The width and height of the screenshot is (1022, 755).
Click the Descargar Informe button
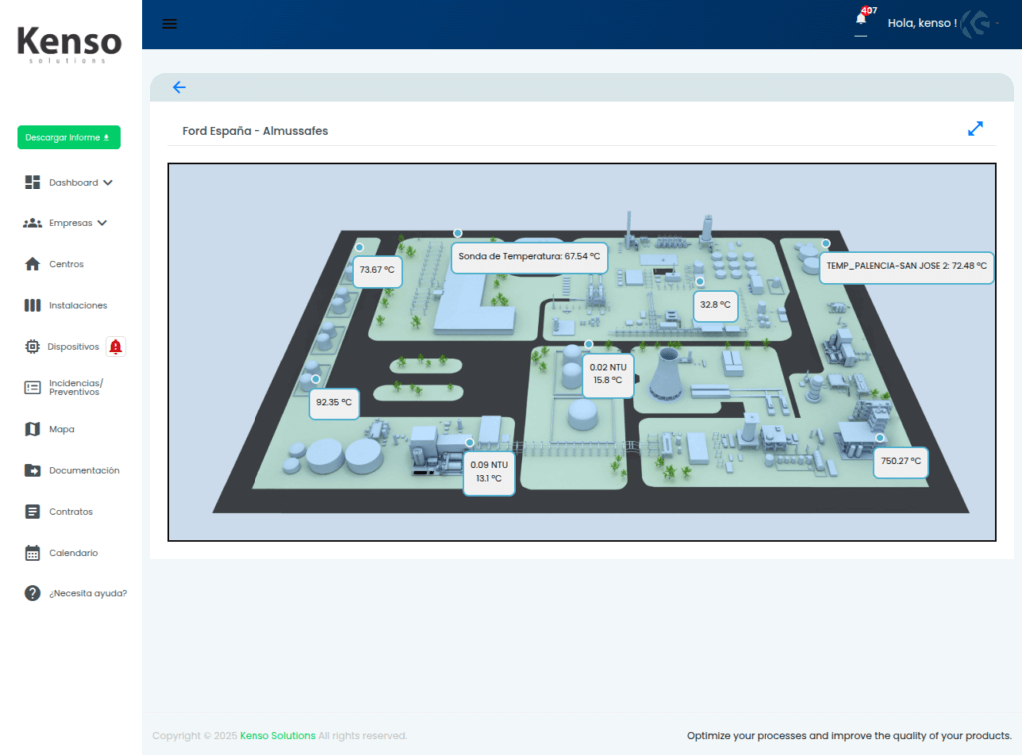[69, 137]
